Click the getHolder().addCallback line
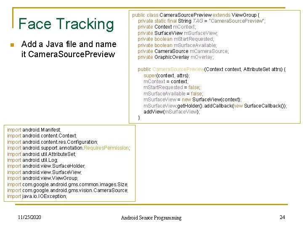303x227 pixels. point(215,106)
